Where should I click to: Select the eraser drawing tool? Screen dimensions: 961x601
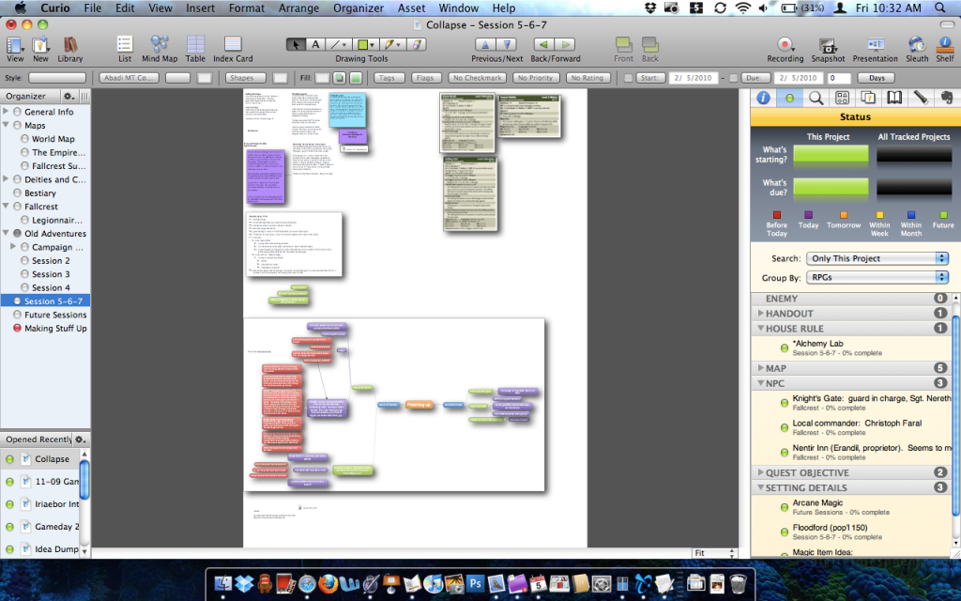tap(416, 45)
